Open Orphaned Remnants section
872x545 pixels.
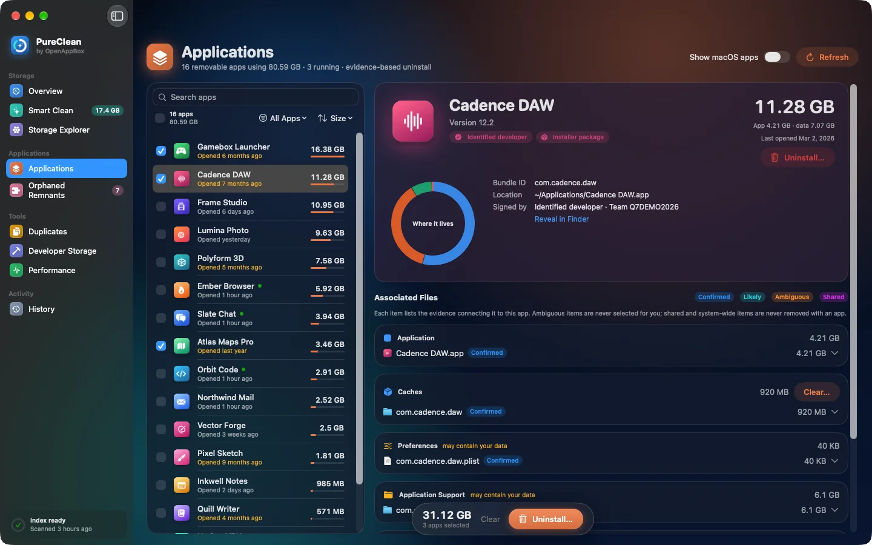click(67, 190)
